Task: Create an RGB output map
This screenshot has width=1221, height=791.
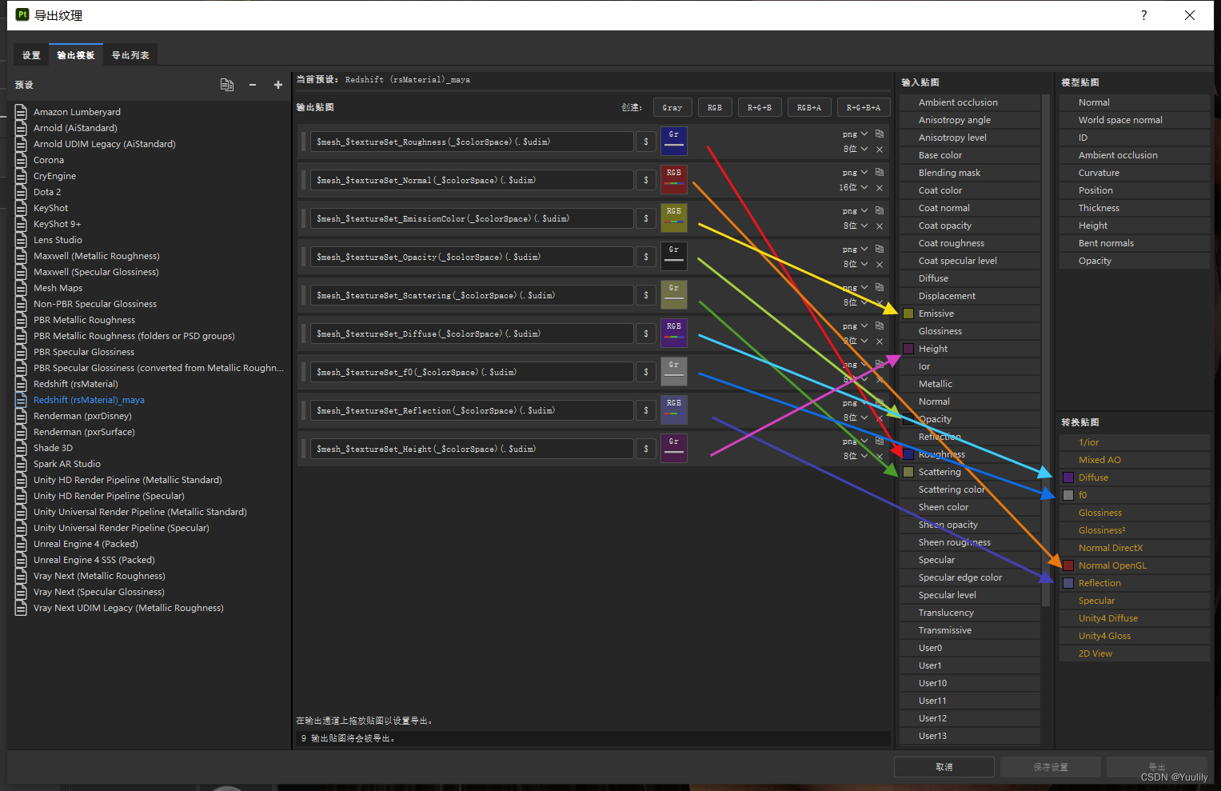Action: pos(715,107)
